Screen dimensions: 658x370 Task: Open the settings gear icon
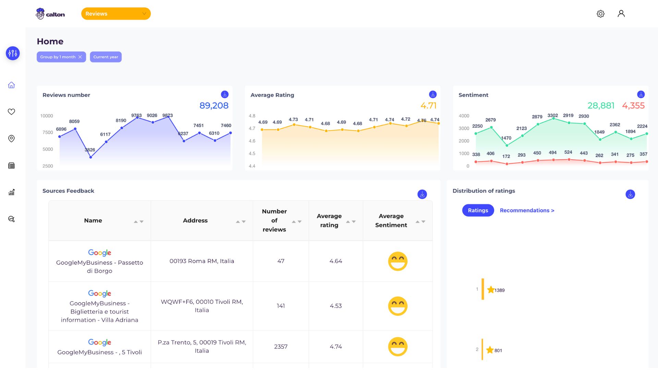[600, 14]
